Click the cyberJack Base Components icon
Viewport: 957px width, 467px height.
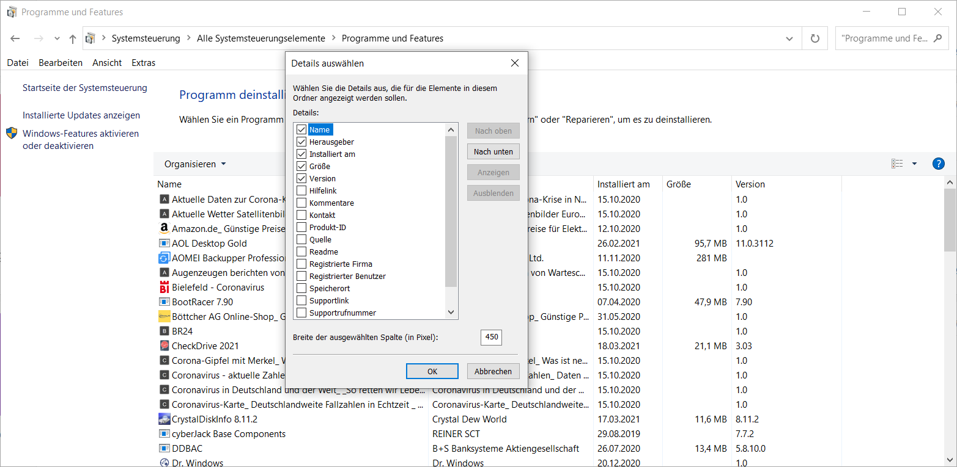pos(164,434)
